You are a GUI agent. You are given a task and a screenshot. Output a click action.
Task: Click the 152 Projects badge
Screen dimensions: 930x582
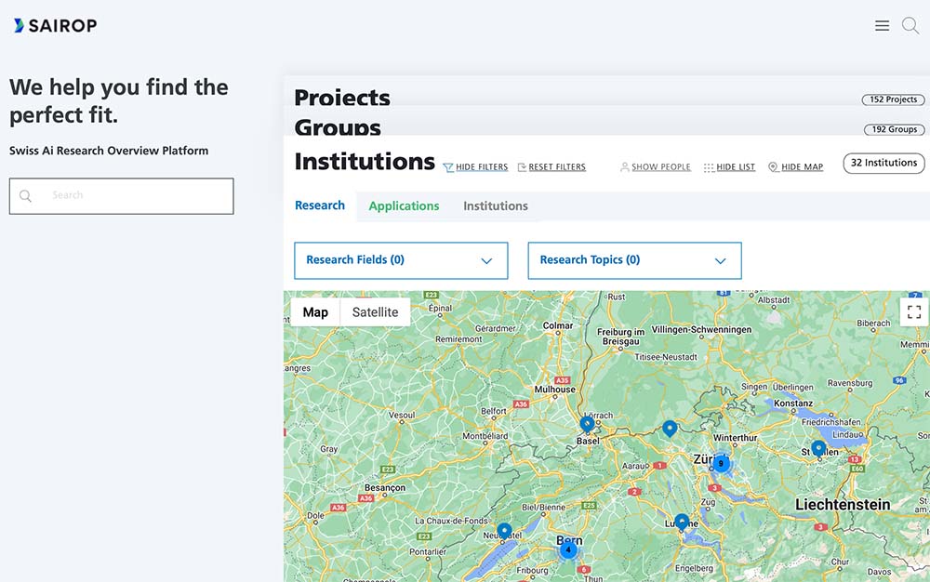893,99
